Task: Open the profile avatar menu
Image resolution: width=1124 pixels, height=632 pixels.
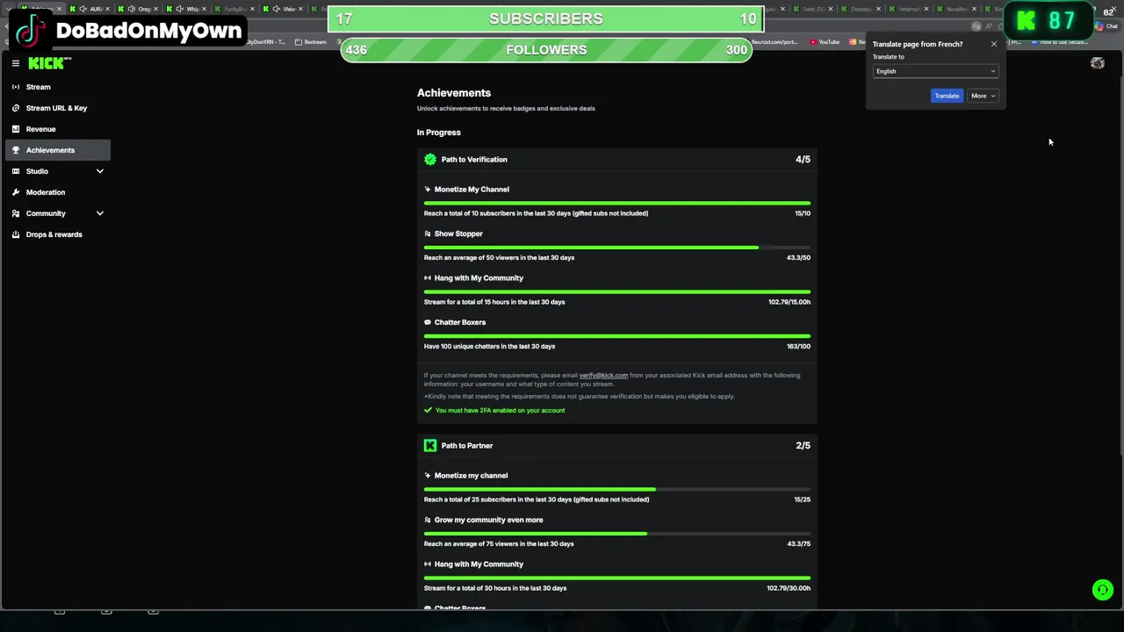Action: pos(1097,63)
